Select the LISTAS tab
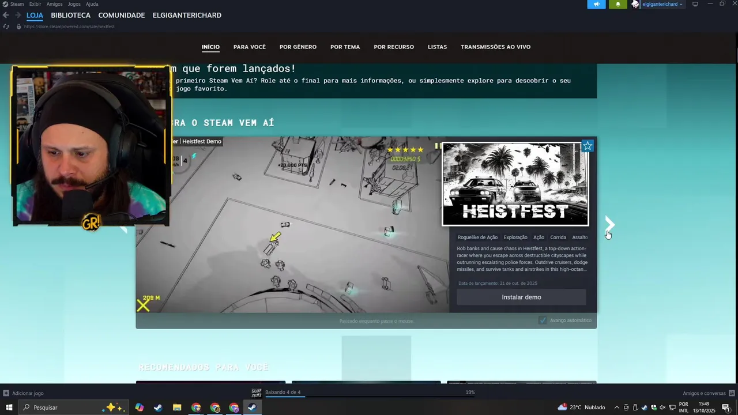738x415 pixels. 437,47
